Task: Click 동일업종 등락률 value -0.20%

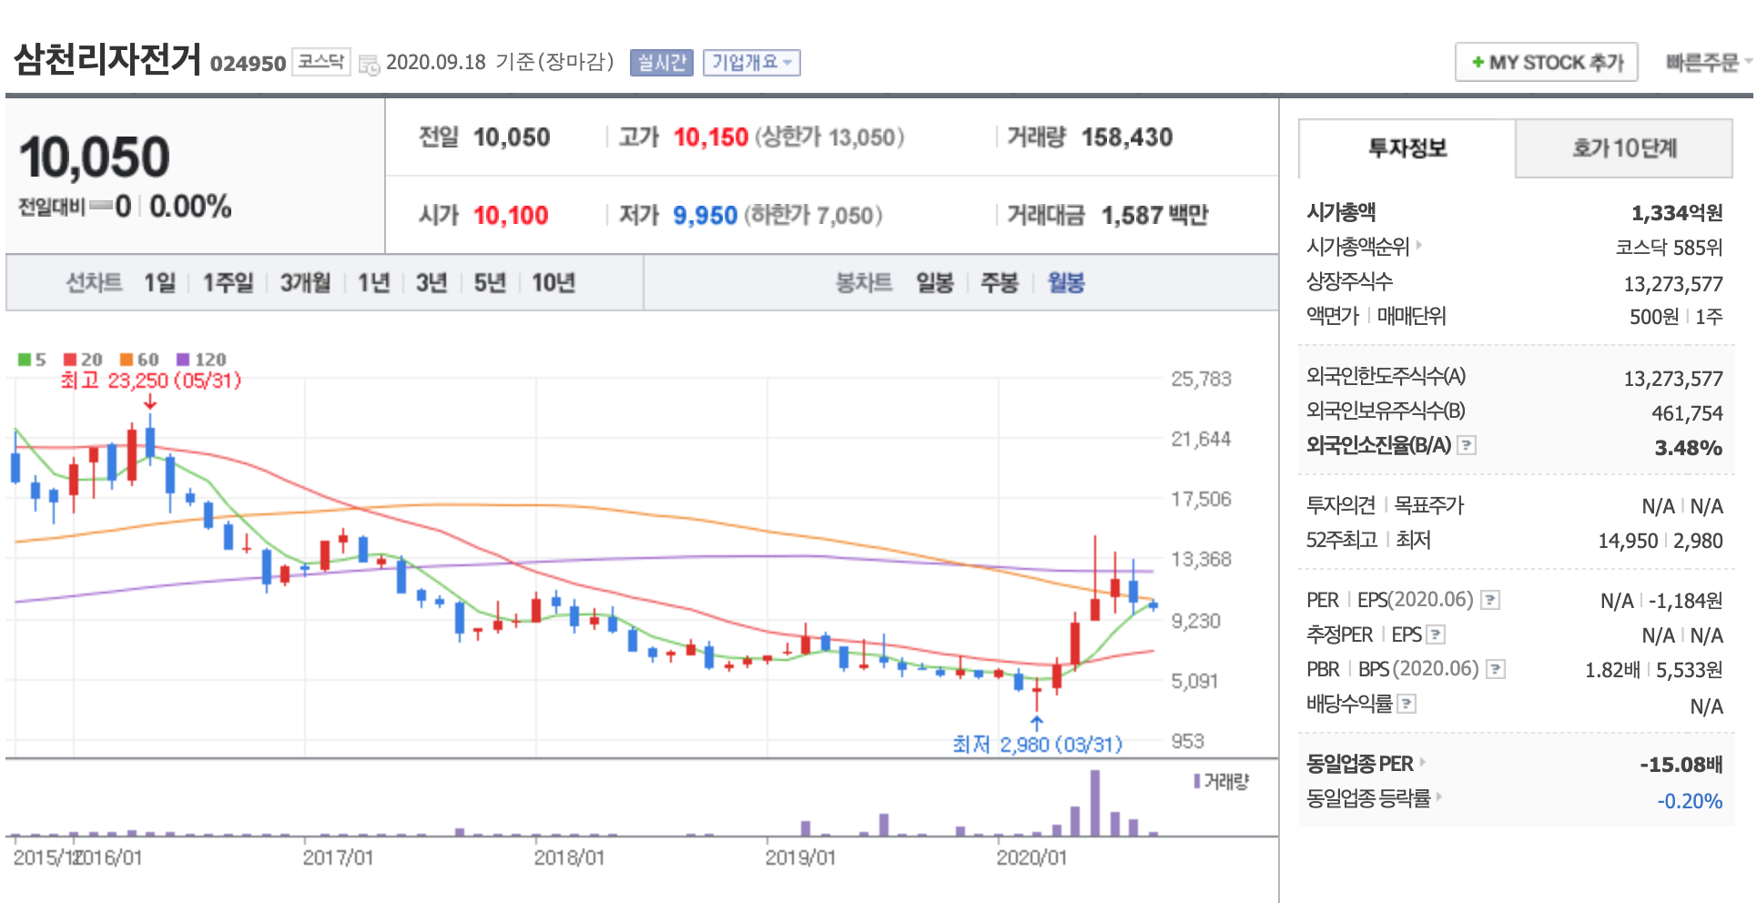Action: coord(1690,801)
